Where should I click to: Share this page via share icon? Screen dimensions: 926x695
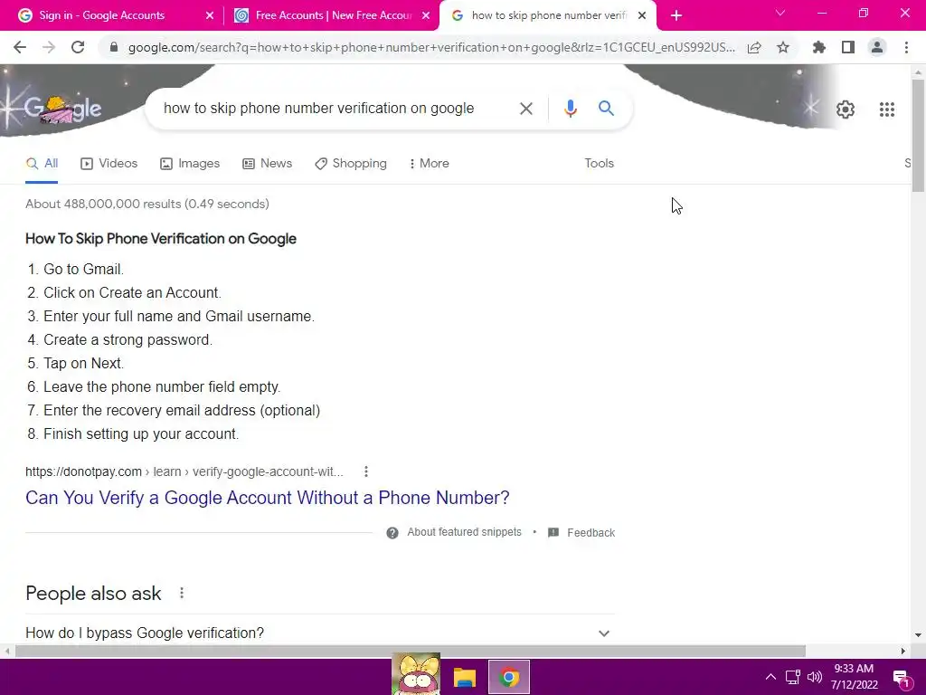pos(754,47)
